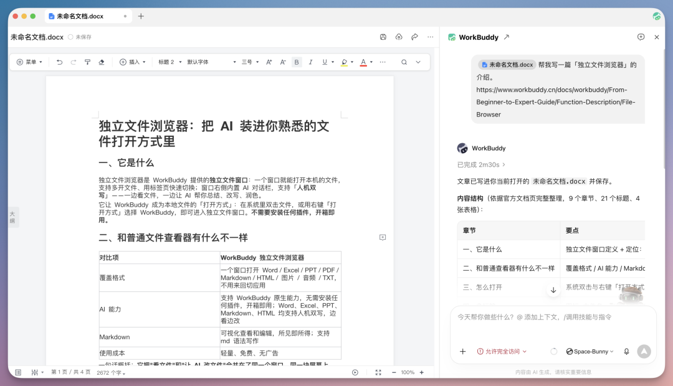This screenshot has width=673, height=386.
Task: Expand the 已完成 2m30s details
Action: point(481,165)
